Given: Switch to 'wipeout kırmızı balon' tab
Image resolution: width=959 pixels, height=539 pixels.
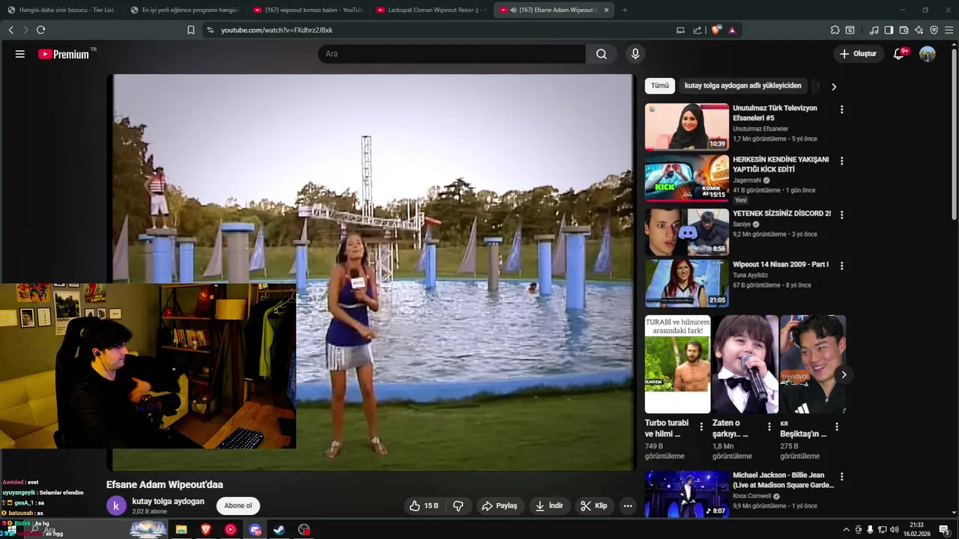Looking at the screenshot, I should click(307, 10).
